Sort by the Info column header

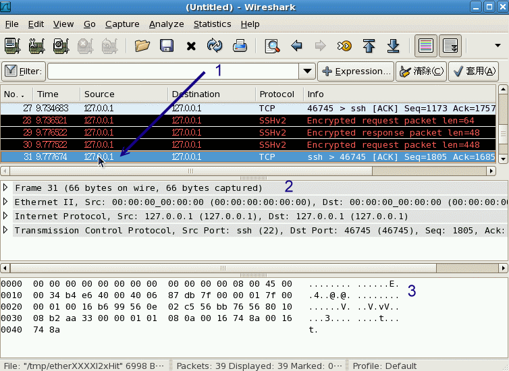pos(399,94)
